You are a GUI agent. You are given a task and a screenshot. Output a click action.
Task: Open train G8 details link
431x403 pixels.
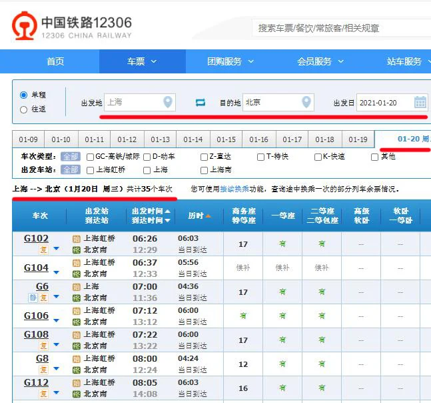43,358
